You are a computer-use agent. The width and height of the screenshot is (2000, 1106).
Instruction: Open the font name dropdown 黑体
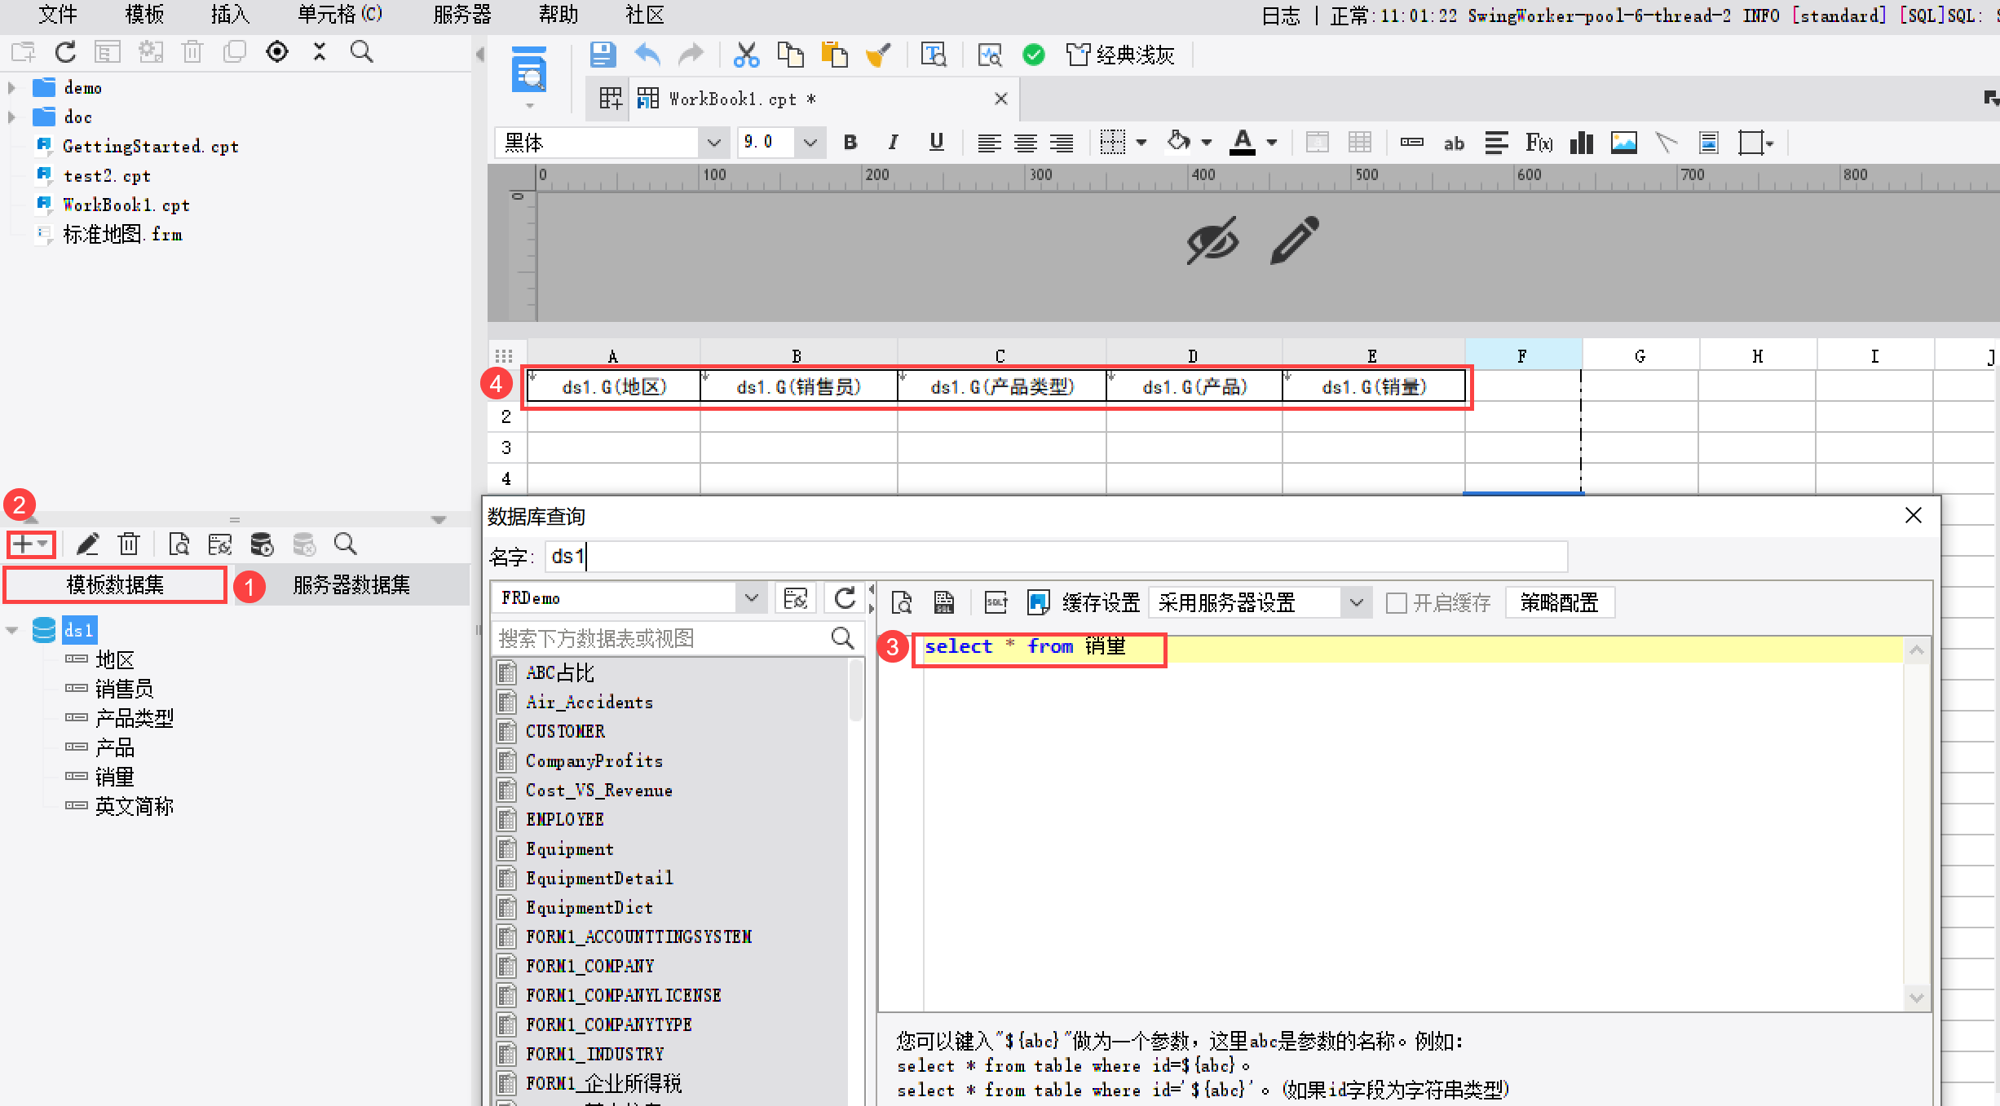coord(713,143)
